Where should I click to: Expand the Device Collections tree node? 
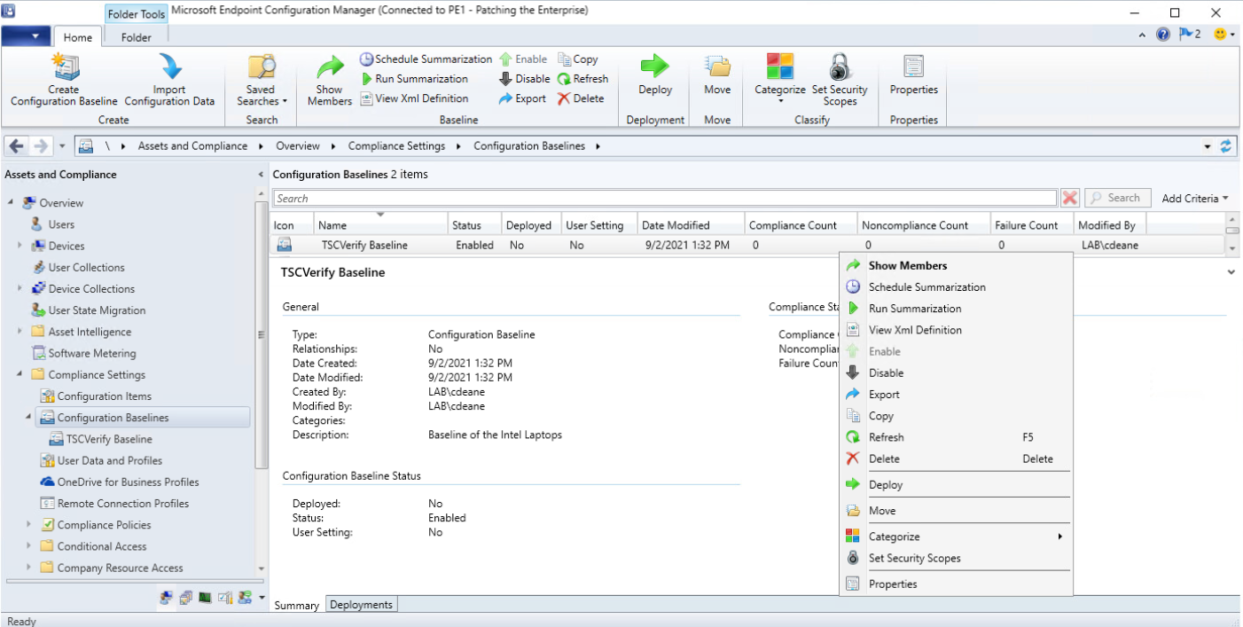20,288
